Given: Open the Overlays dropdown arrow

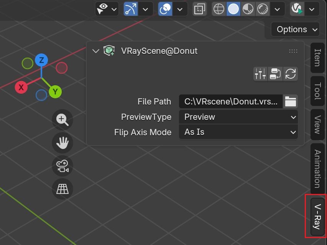Looking at the screenshot, I should click(180, 9).
